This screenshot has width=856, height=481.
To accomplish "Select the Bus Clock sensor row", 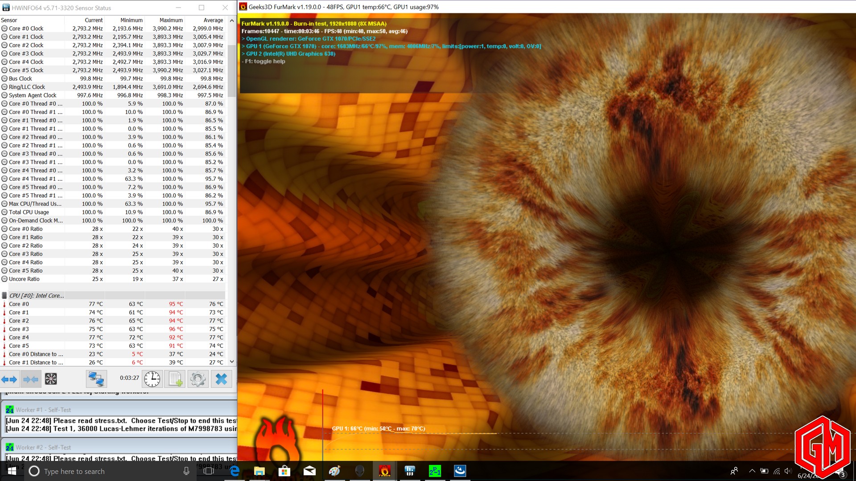I will [x=112, y=78].
